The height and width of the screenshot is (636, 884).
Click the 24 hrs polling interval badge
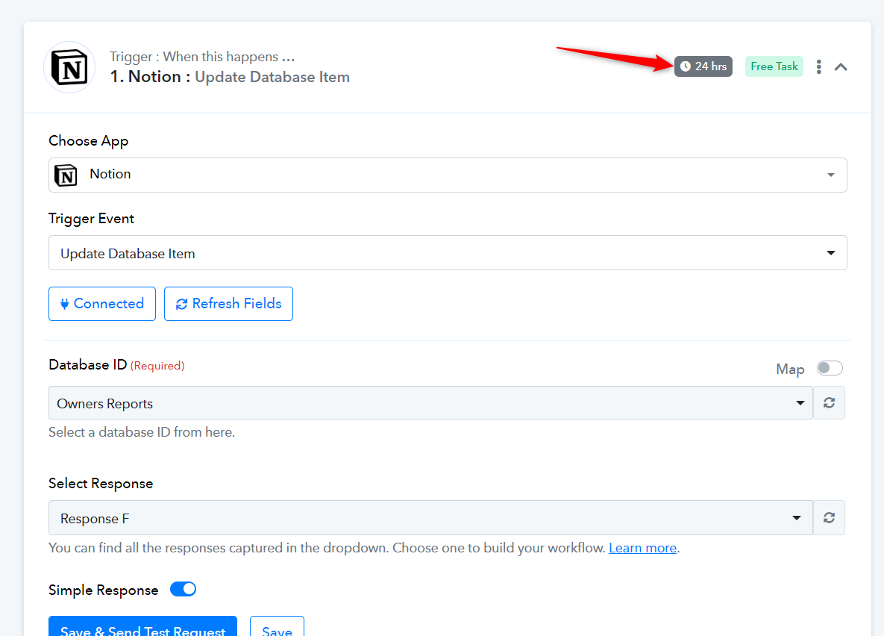coord(703,66)
